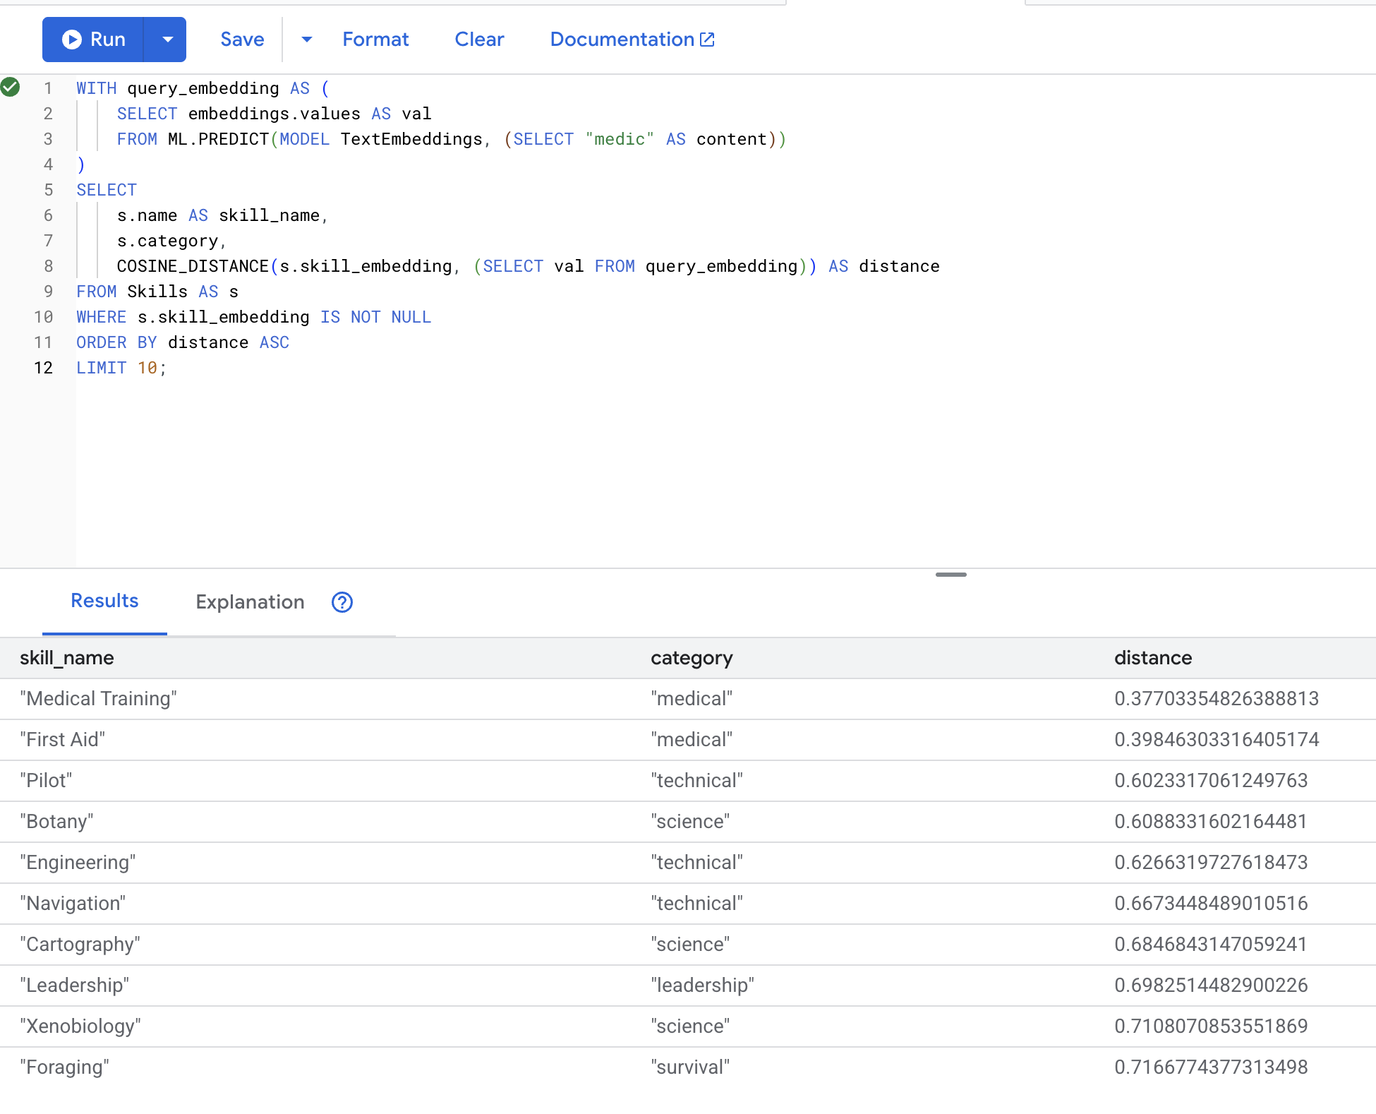
Task: Click Save in the toolbar
Action: 242,40
